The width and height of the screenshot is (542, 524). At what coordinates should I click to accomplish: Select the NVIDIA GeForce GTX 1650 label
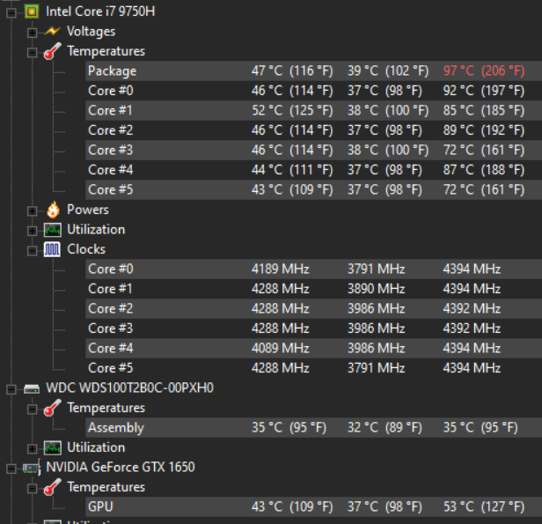coord(121,468)
